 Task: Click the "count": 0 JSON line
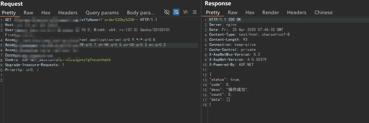click(220, 95)
